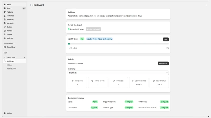Open the Products menu item
211x118 pixels.
tap(15, 12)
